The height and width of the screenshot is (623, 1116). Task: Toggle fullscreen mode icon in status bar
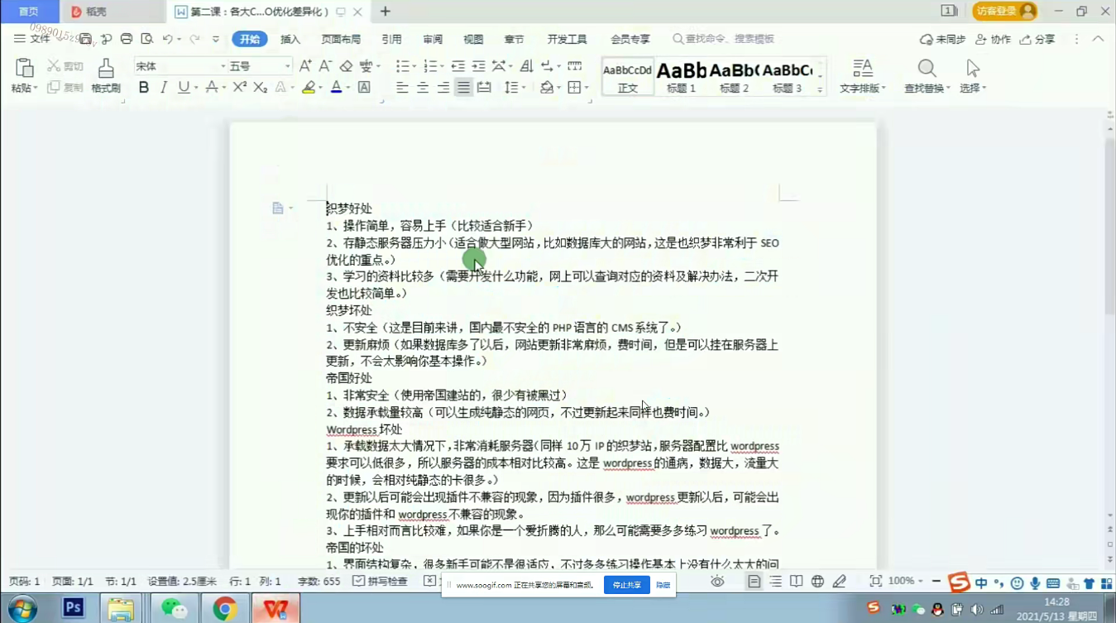coord(875,582)
